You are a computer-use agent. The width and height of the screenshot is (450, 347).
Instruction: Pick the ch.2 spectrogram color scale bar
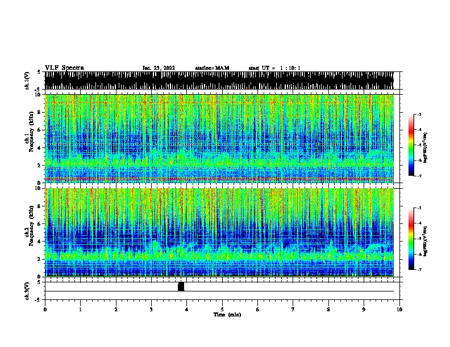(411, 239)
